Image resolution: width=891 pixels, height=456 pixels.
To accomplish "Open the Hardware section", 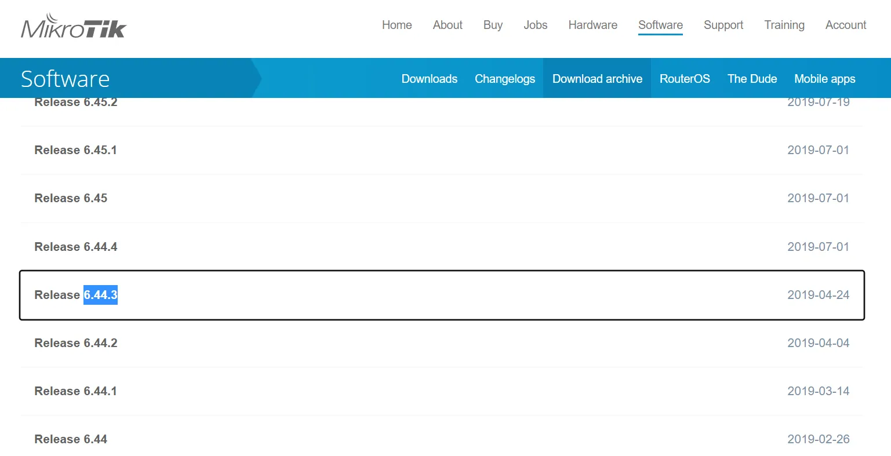I will 593,25.
